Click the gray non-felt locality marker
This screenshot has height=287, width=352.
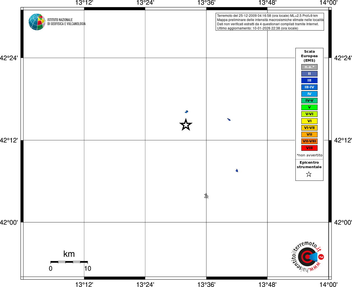206,196
